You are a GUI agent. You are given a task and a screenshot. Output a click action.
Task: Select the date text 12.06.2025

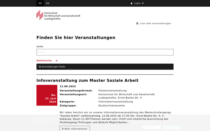click(68, 86)
